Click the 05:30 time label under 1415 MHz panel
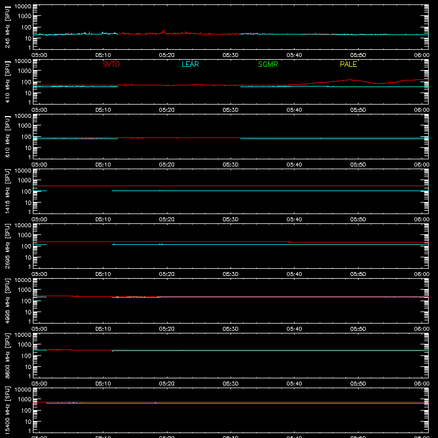 click(x=230, y=220)
